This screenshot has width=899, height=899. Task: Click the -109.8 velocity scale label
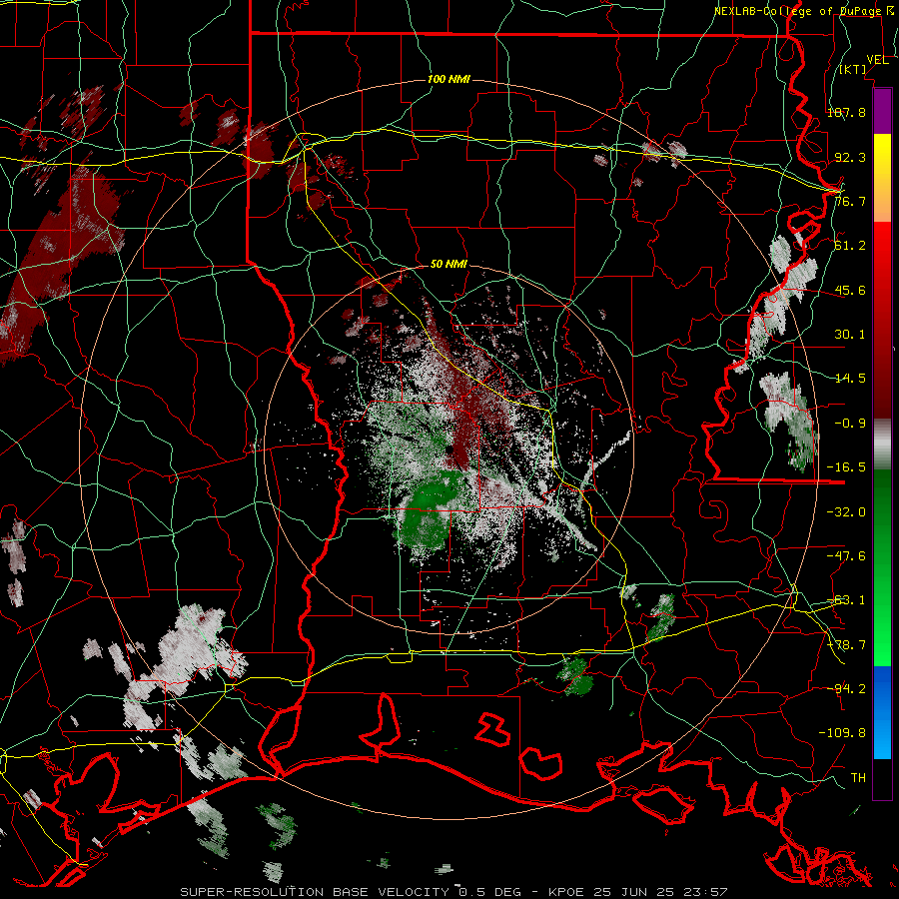[842, 733]
